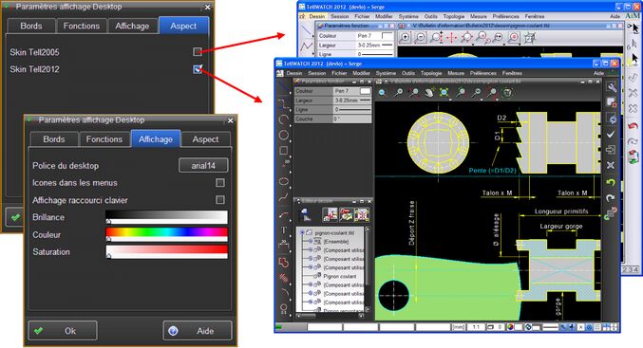Toggle Affichage raccourci clavier checkbox
Image resolution: width=643 pixels, height=348 pixels.
click(220, 200)
